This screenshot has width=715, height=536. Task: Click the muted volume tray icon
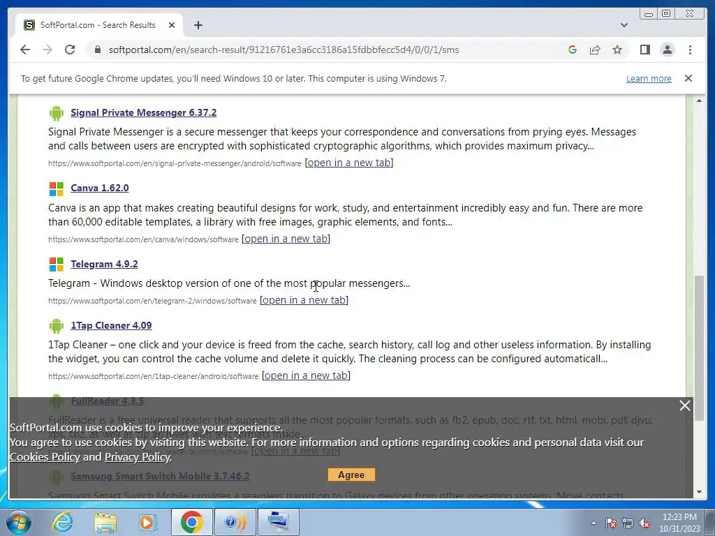coord(644,523)
